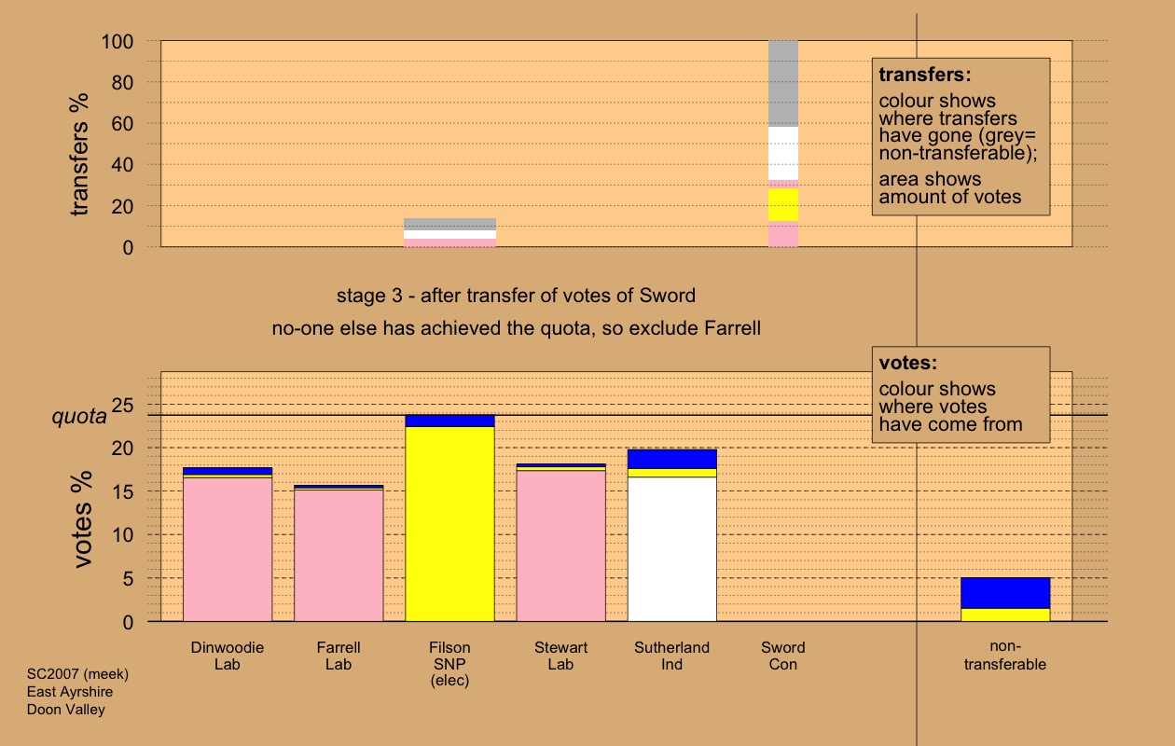Click the pink Dinwoodie Lab vote bar
This screenshot has height=746, width=1175.
[228, 550]
